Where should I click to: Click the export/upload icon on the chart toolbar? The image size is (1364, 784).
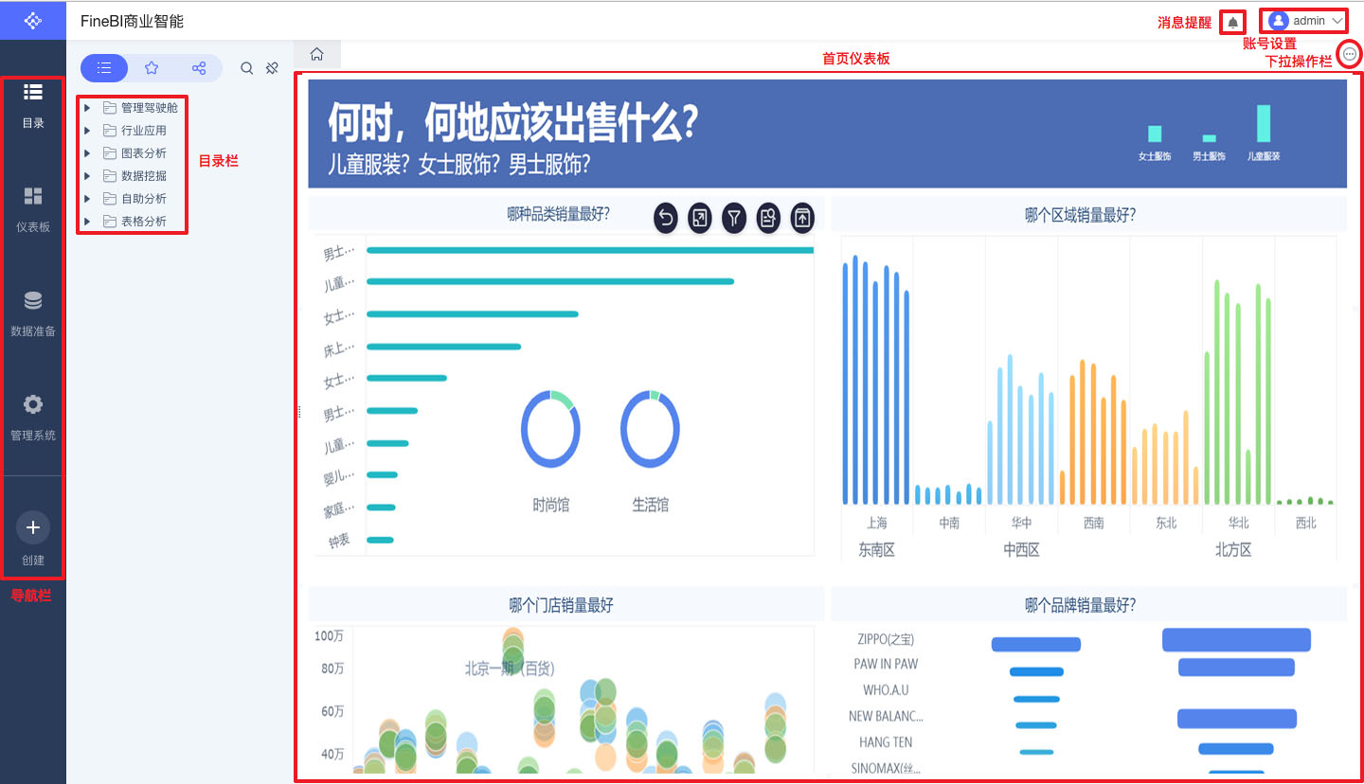pos(801,218)
